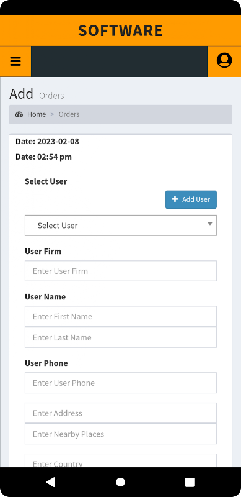
Task: Focus the Enter Address field
Action: click(x=121, y=413)
